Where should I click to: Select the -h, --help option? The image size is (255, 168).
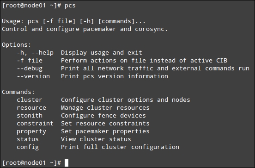[x=35, y=53]
